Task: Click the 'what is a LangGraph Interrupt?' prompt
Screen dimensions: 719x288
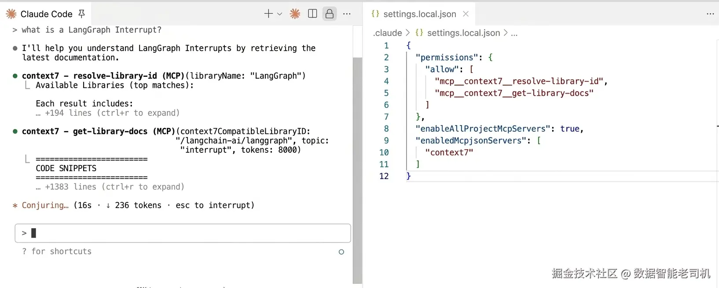Action: pyautogui.click(x=92, y=30)
